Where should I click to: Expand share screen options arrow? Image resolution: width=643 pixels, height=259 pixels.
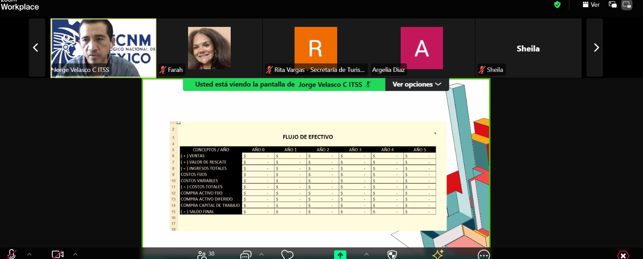tap(367, 254)
